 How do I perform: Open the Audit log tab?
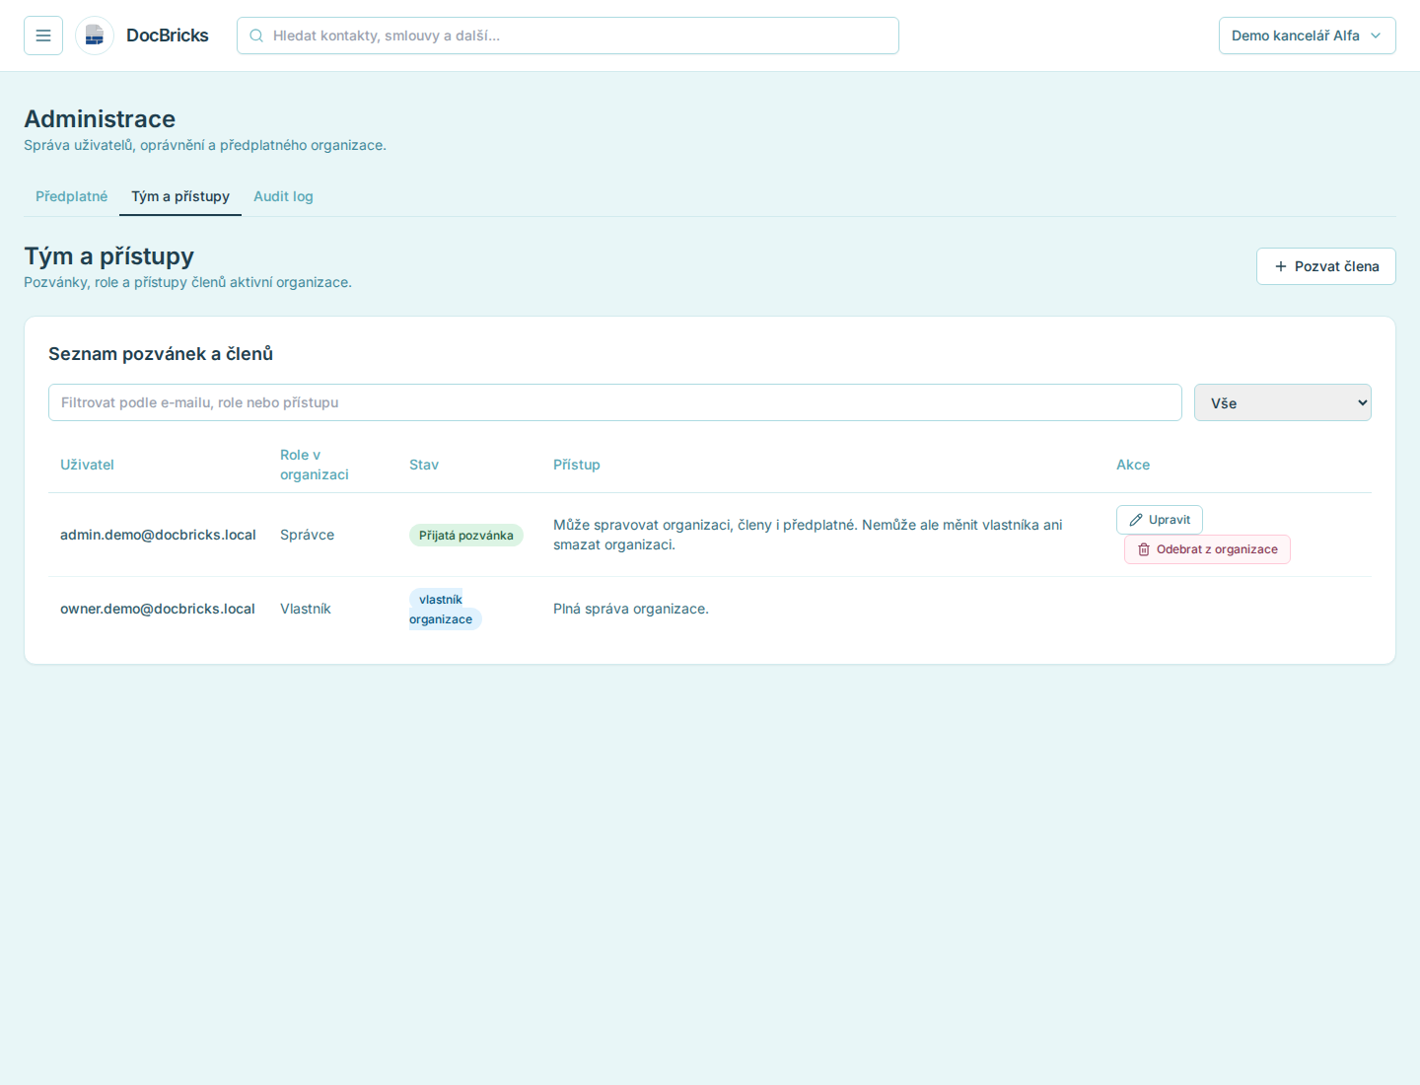[x=283, y=196]
